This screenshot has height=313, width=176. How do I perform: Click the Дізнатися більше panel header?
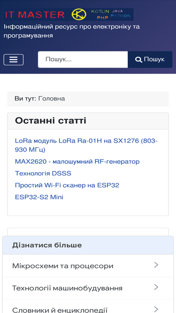click(88, 245)
